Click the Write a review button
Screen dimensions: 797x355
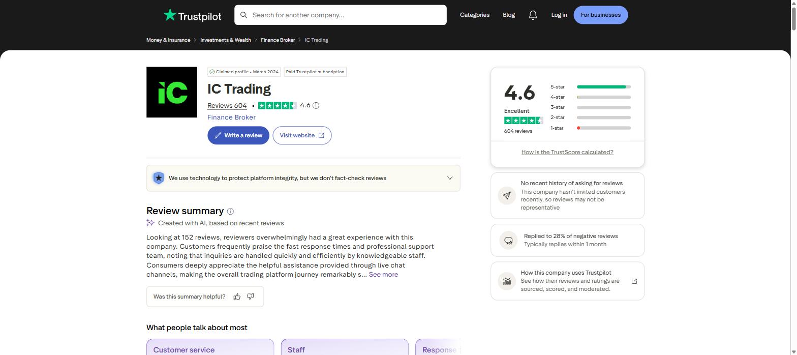tap(238, 135)
